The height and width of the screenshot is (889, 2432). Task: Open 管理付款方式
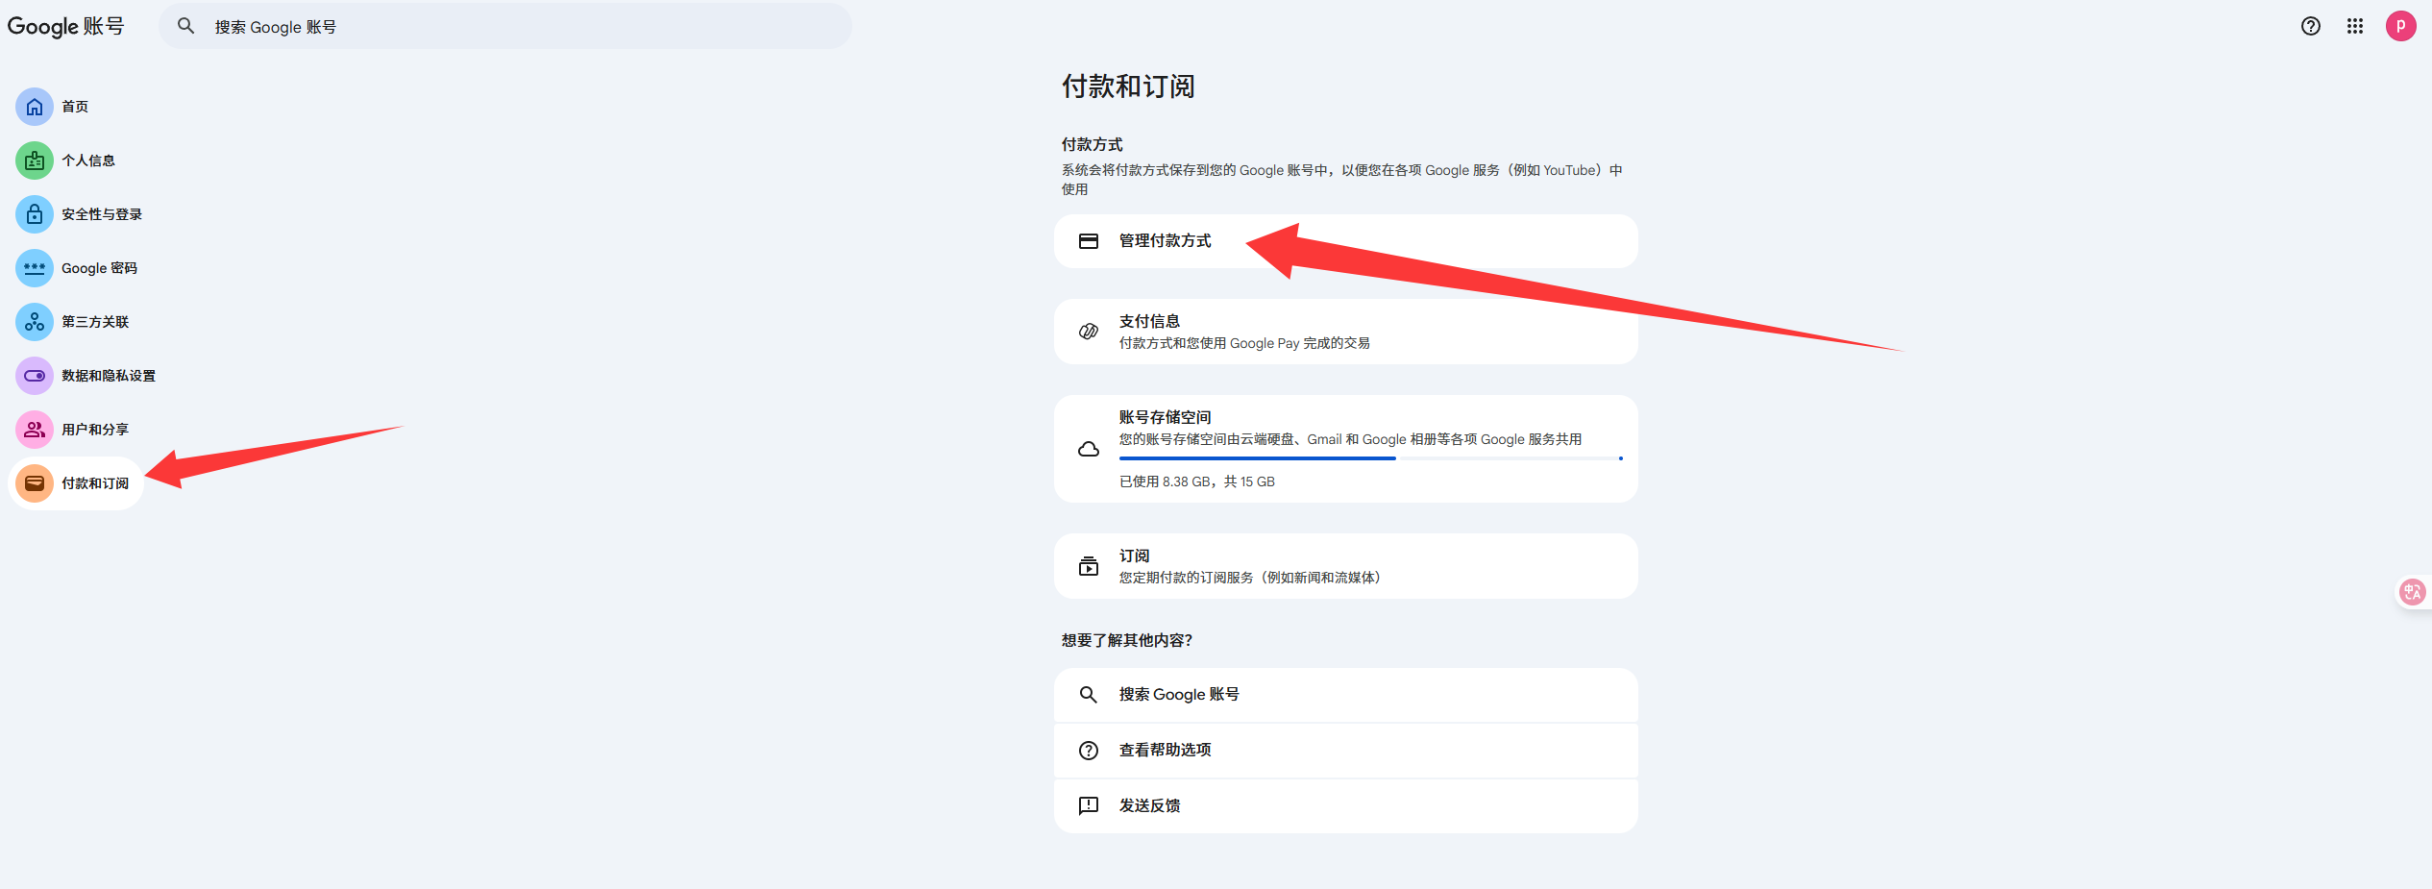click(x=1346, y=241)
